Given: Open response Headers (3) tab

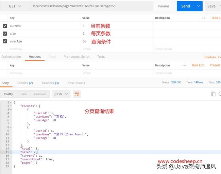Looking at the screenshot, I should click(50, 83).
